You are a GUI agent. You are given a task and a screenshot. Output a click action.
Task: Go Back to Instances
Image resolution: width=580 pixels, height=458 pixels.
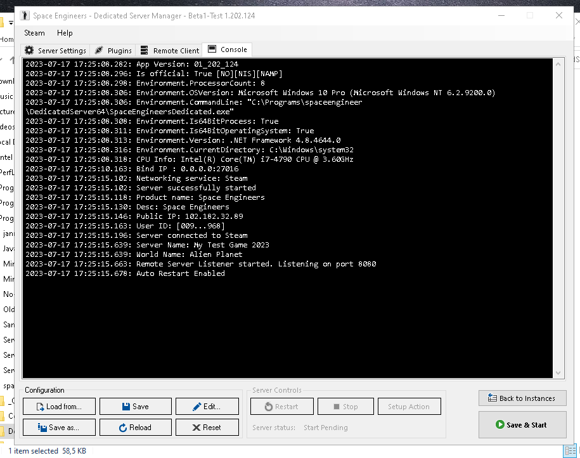click(522, 398)
